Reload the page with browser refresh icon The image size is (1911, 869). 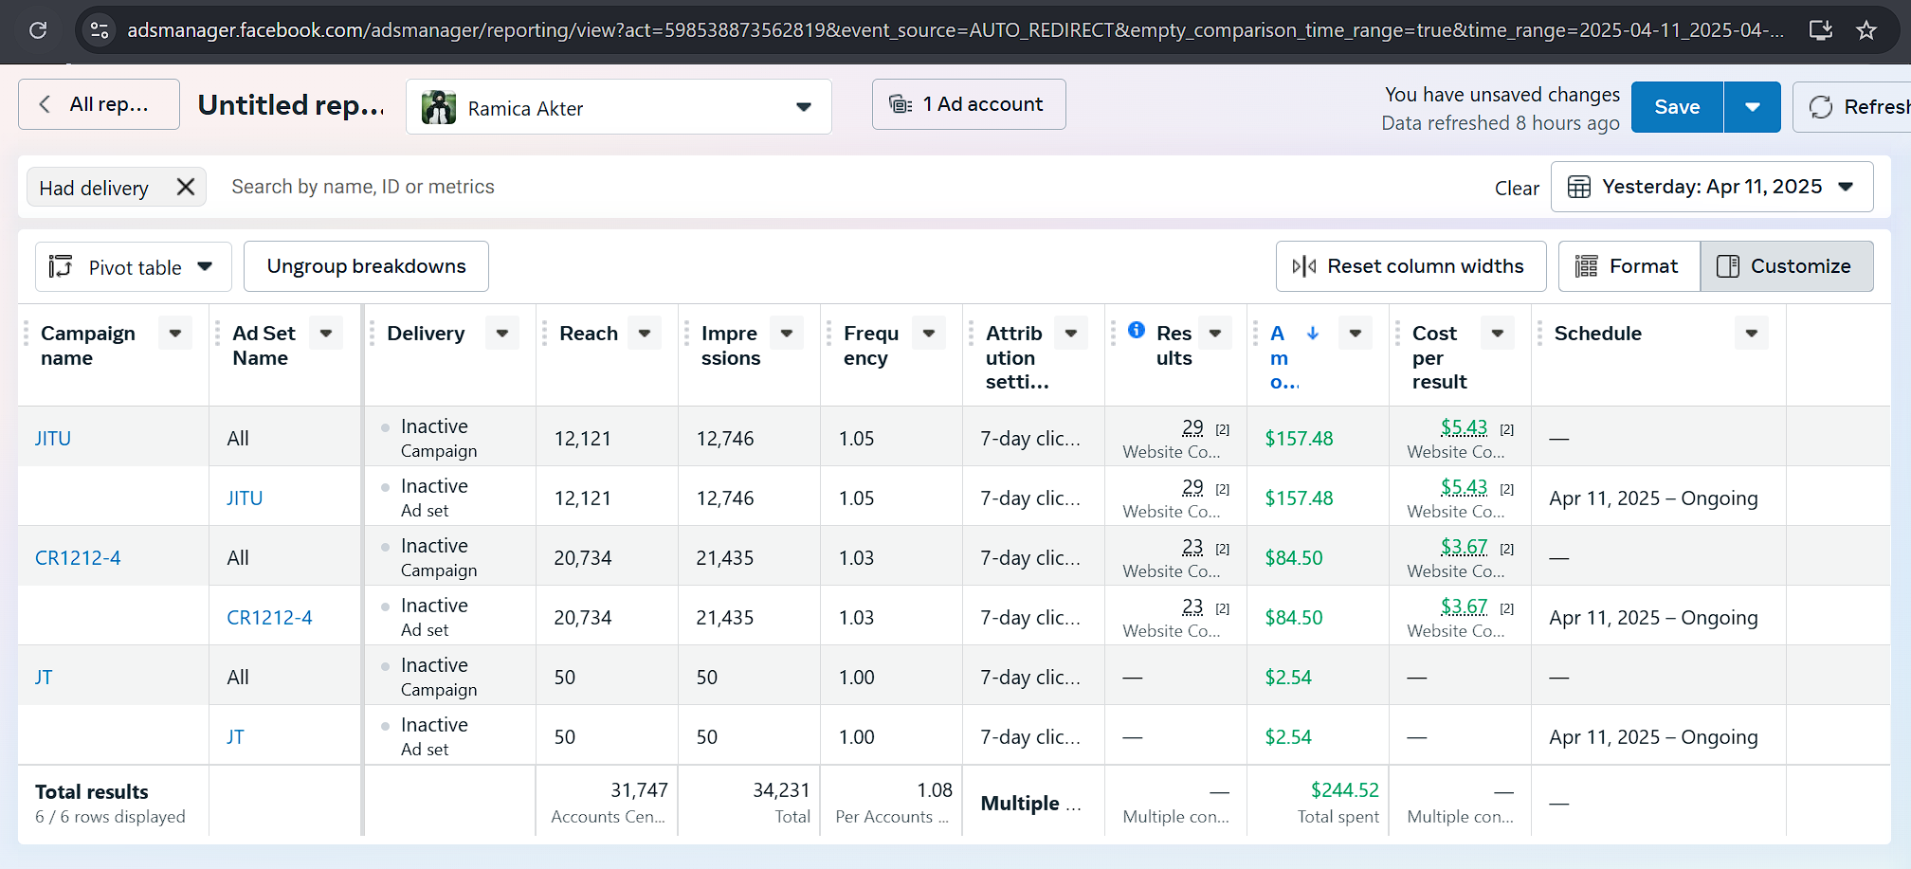click(x=38, y=30)
